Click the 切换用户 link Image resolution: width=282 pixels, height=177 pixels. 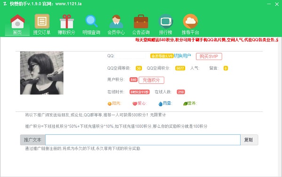tap(182, 56)
